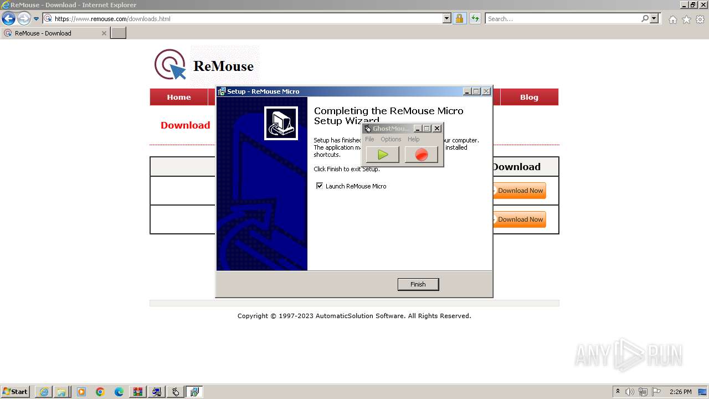
Task: Open the Blog tab on ReMouse site
Action: pyautogui.click(x=529, y=97)
